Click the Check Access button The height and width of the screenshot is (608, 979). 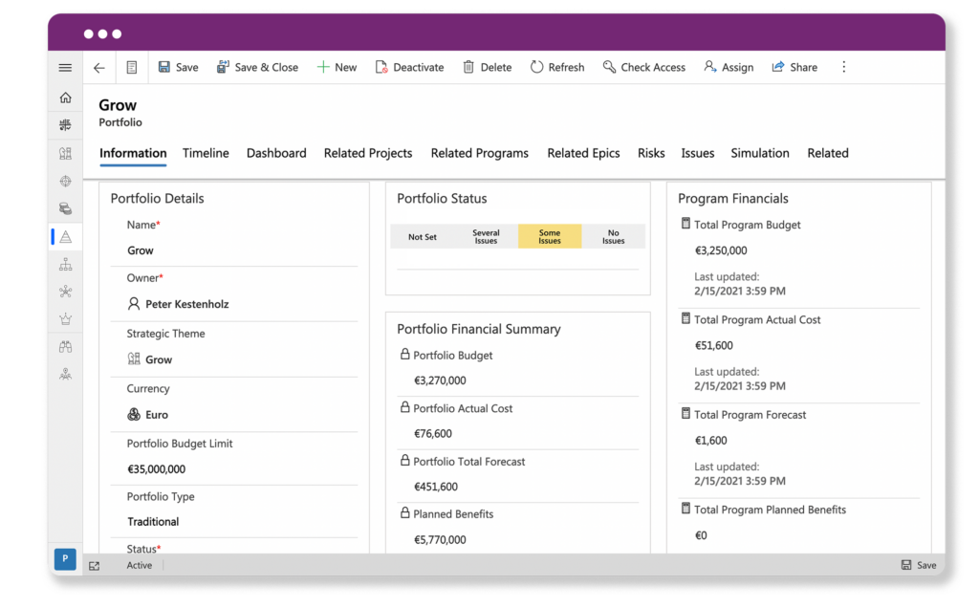click(x=644, y=67)
